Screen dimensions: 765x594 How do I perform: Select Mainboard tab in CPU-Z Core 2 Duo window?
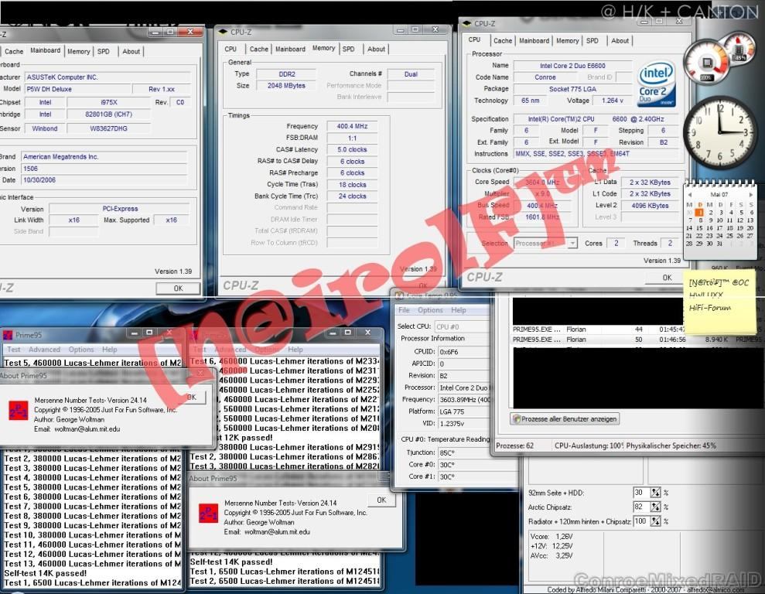534,40
